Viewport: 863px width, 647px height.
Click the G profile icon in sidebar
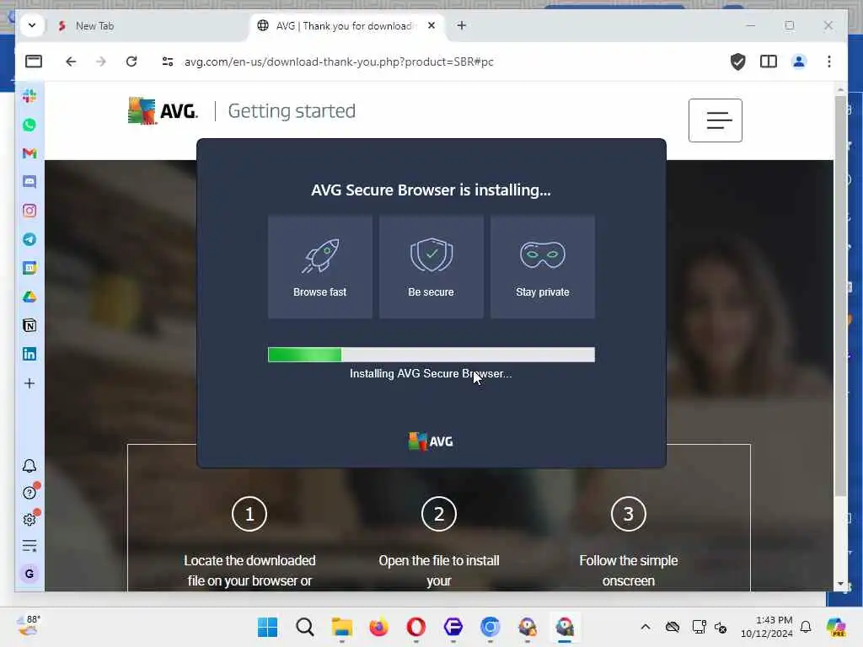(x=29, y=574)
